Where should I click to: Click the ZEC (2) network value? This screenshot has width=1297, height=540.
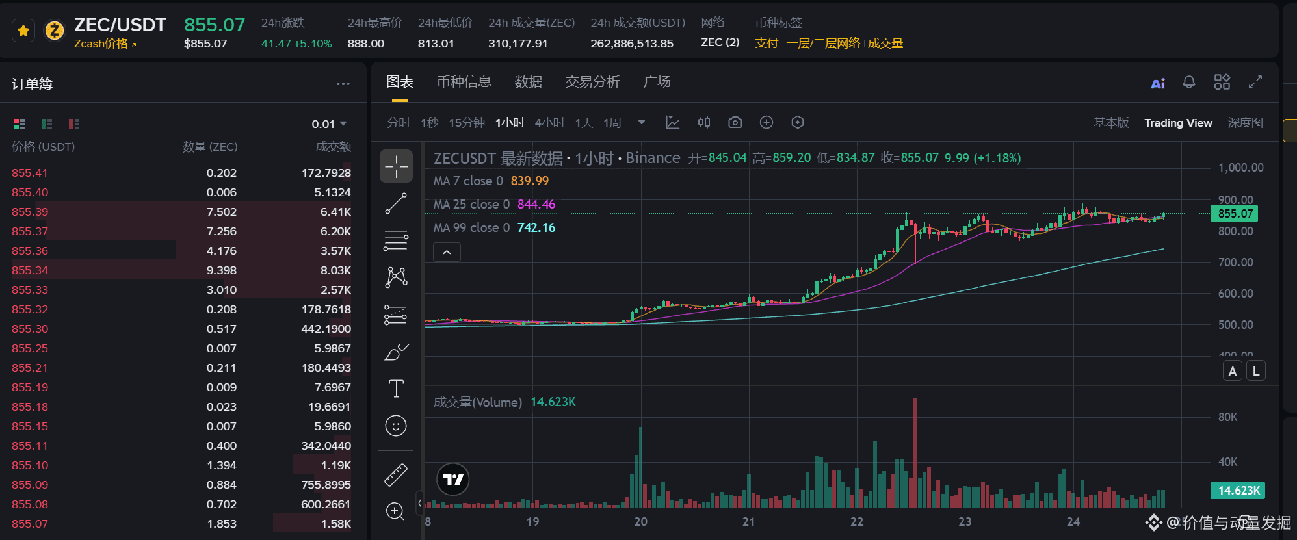[x=720, y=42]
